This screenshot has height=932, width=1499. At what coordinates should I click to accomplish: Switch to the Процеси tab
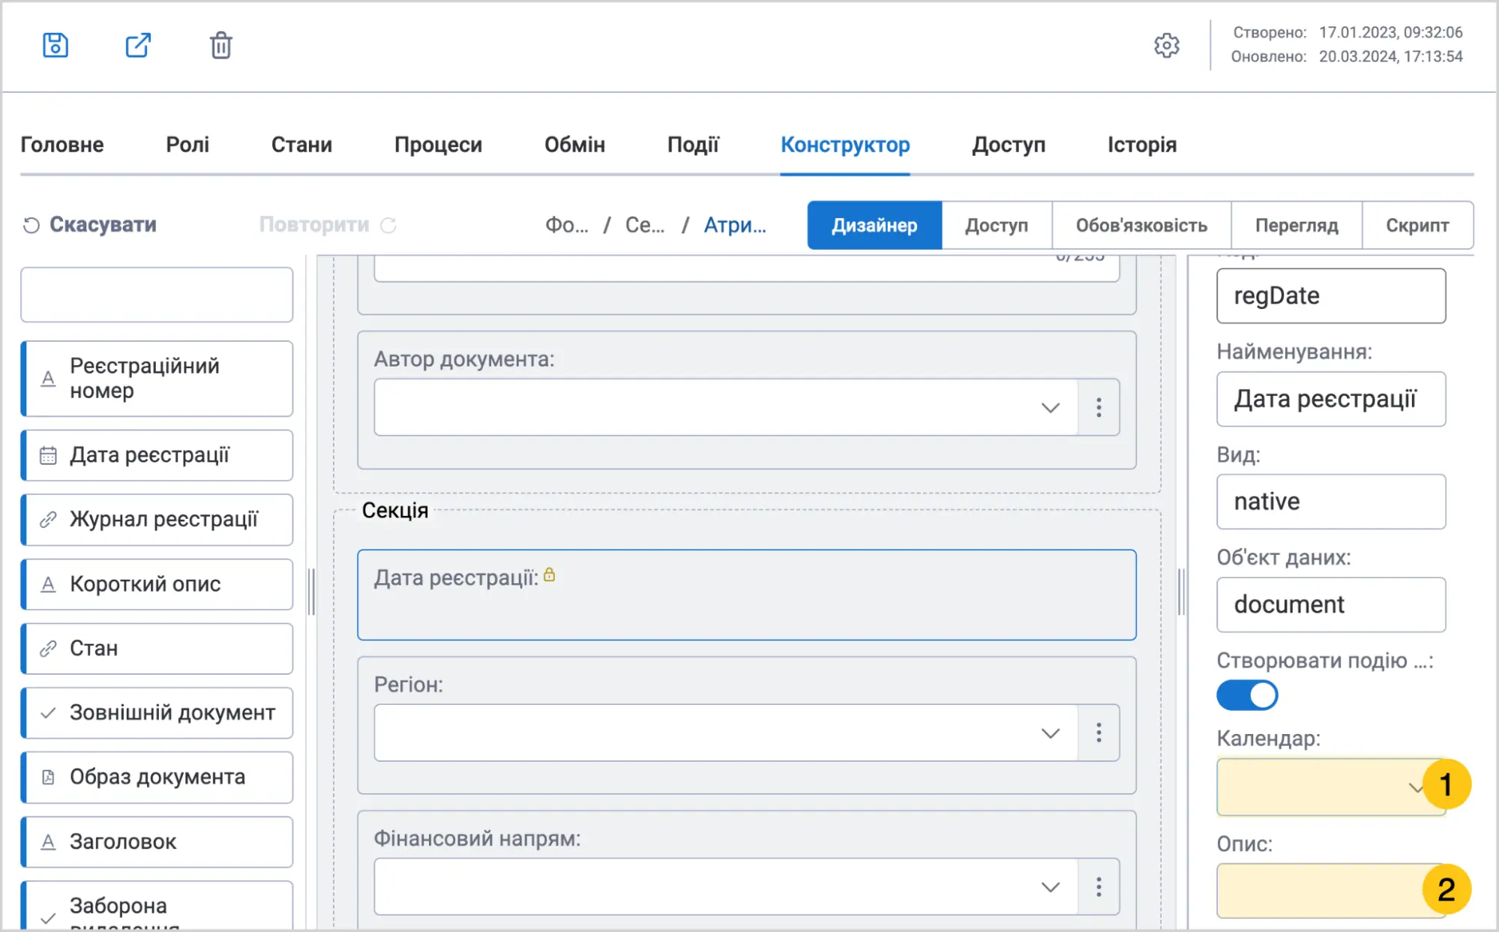438,144
